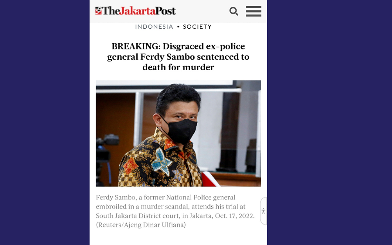
Task: Go to the SOCIETY category
Action: pos(197,27)
